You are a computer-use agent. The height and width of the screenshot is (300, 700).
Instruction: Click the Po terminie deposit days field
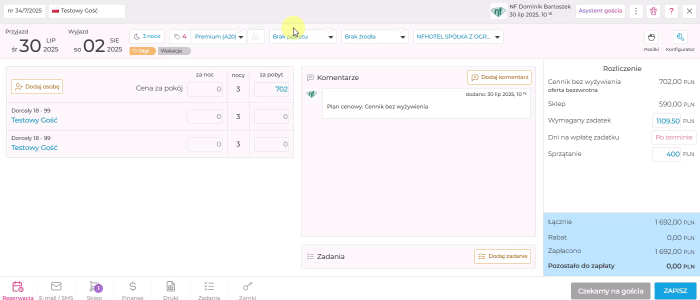(674, 137)
